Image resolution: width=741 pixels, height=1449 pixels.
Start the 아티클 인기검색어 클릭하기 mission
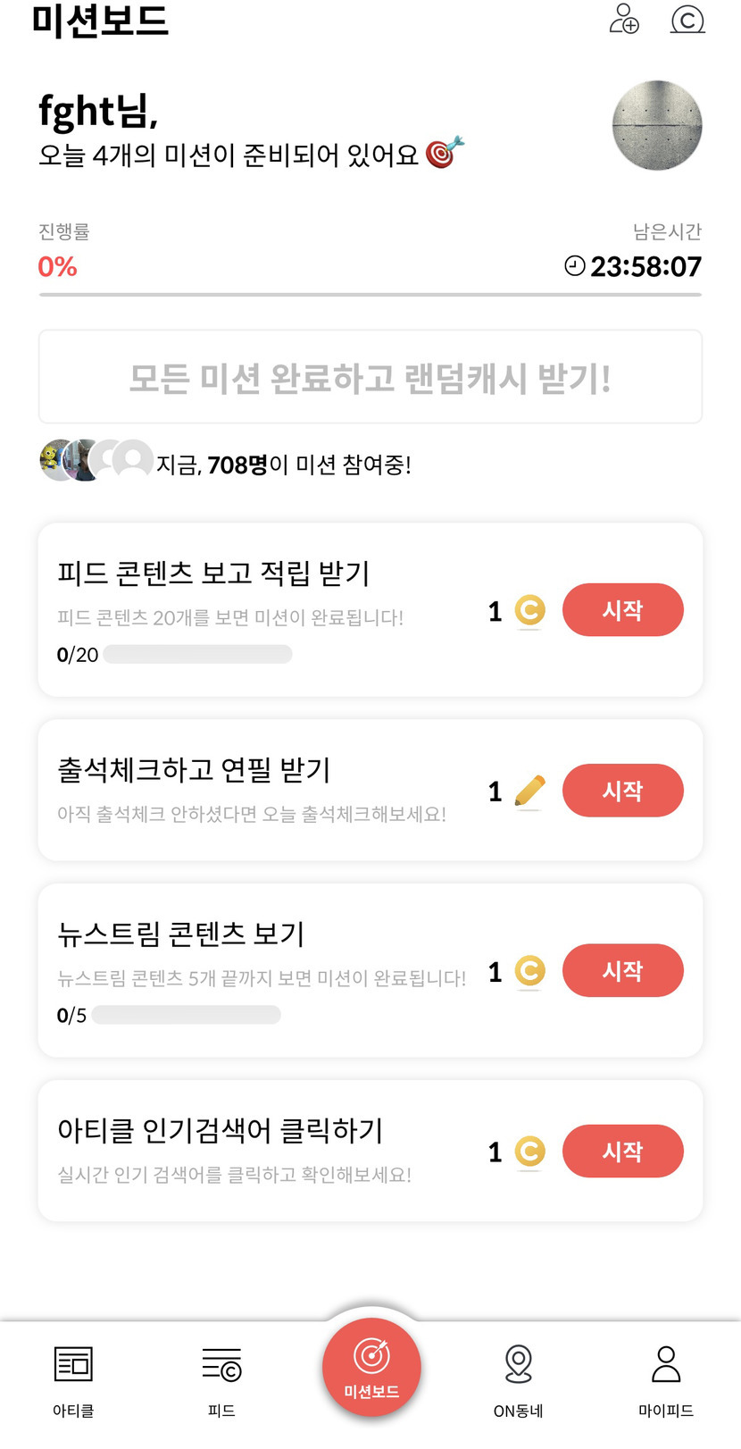(x=622, y=1151)
